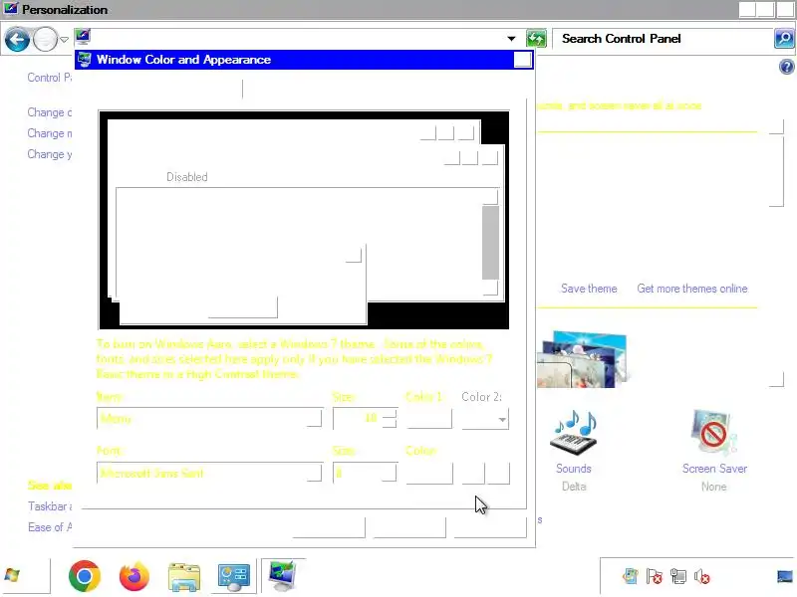Switch to Control Panel taskbar button

233,577
